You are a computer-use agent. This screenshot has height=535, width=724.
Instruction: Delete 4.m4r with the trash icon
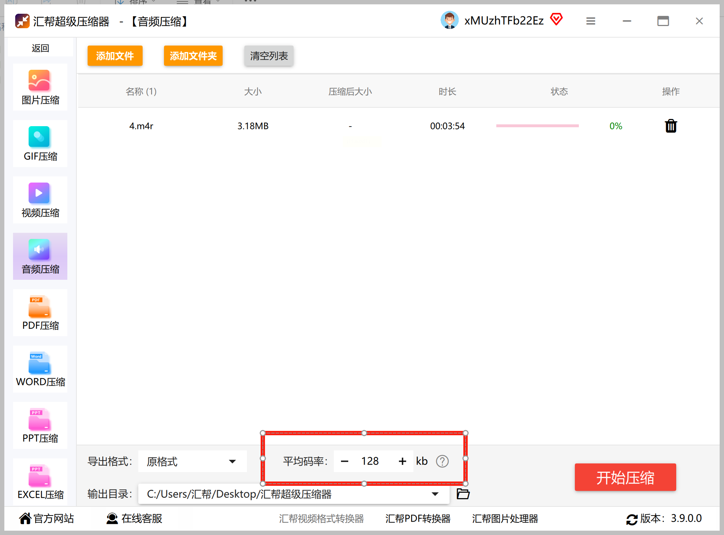pos(671,126)
